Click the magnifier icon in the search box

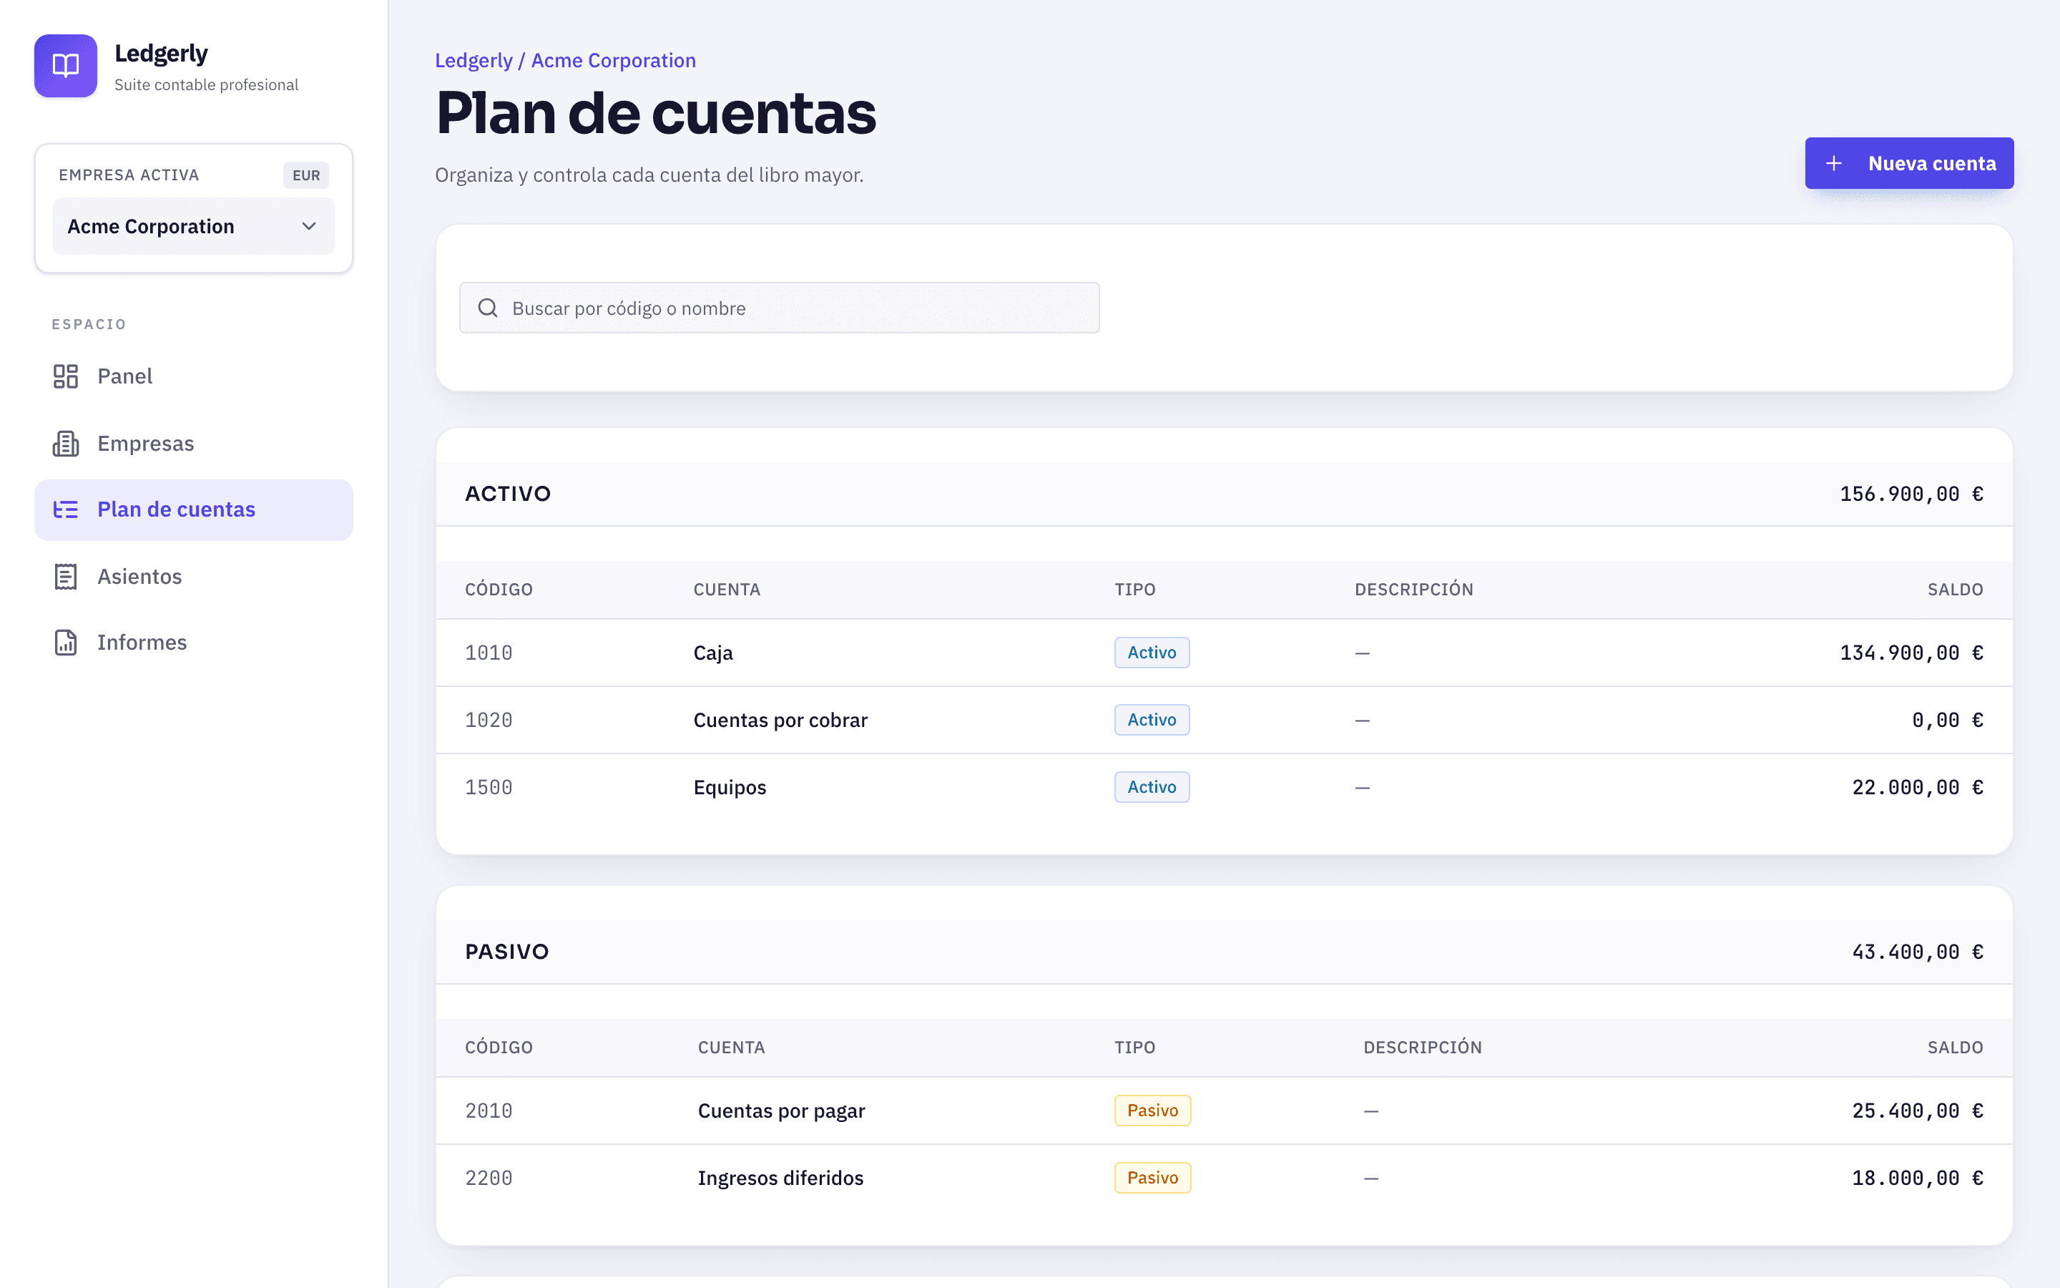[488, 308]
